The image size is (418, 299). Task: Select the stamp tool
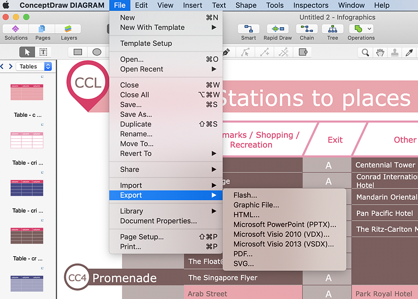(395, 53)
